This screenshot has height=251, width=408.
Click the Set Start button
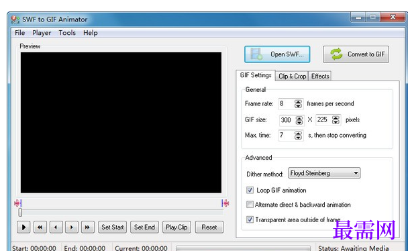(x=113, y=227)
